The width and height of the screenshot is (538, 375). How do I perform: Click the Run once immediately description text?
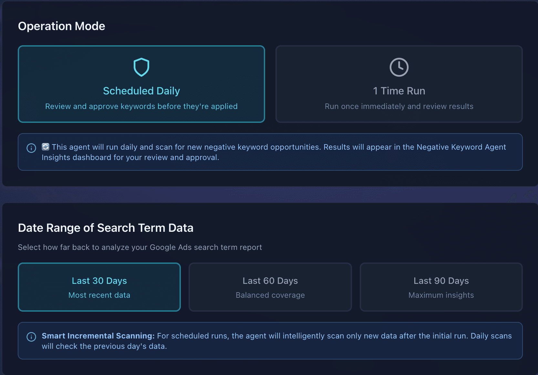(x=399, y=106)
